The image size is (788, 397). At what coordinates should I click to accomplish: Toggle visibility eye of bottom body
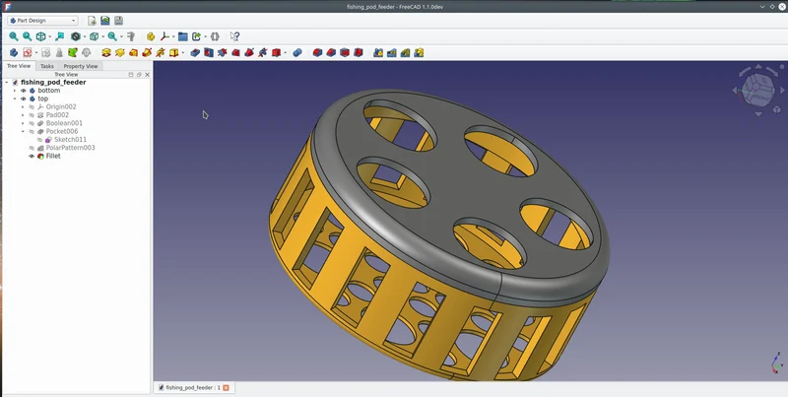point(23,91)
